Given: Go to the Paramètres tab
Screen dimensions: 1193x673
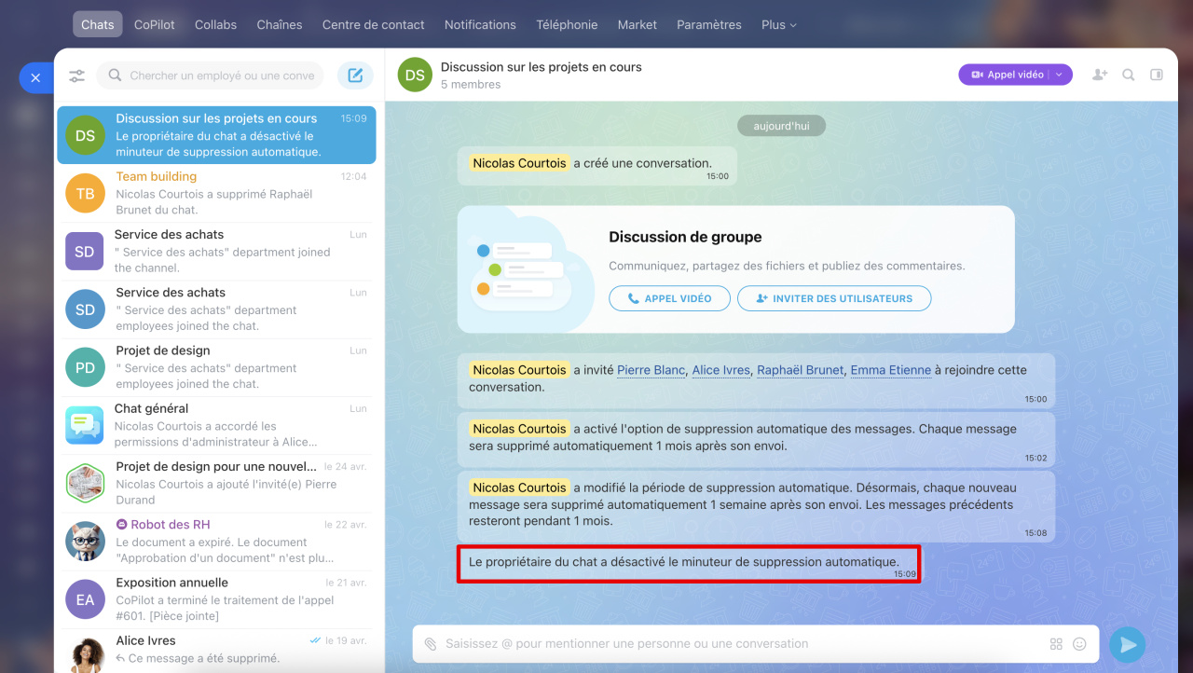Looking at the screenshot, I should [x=709, y=25].
